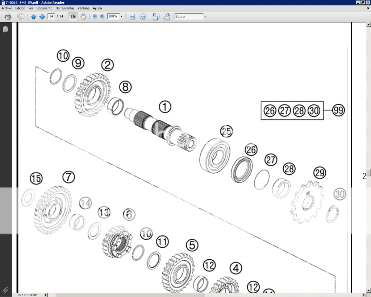Fit the page to window width
371x297 pixels.
click(x=132, y=16)
